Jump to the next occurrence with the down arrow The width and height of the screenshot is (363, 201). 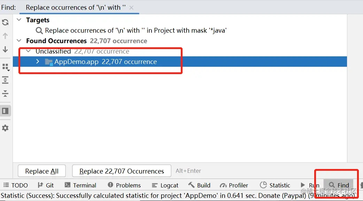pyautogui.click(x=5, y=49)
